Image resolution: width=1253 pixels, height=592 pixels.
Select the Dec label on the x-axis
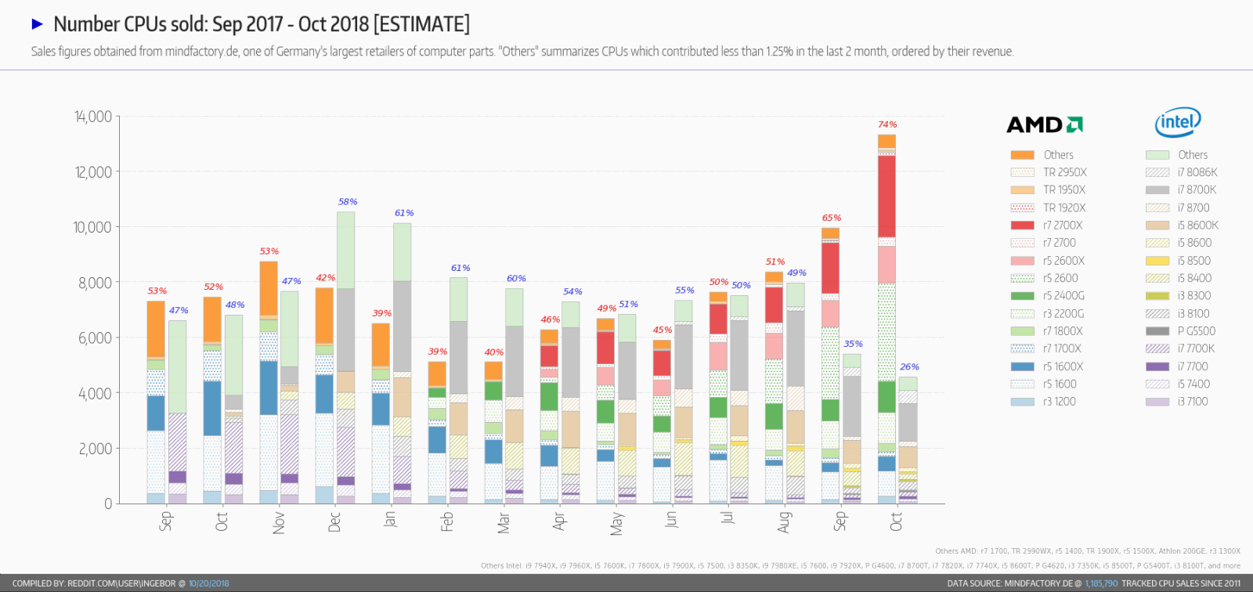pyautogui.click(x=334, y=522)
